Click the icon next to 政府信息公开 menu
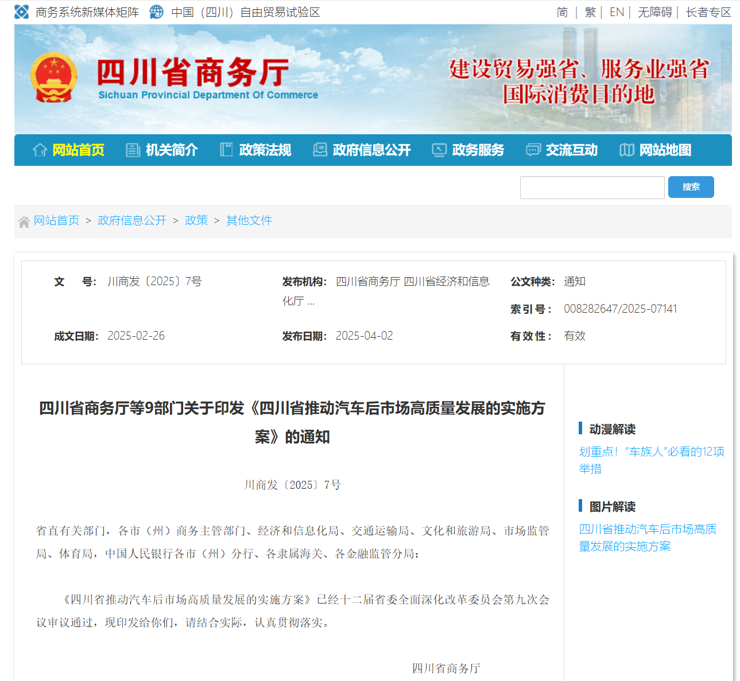 pos(320,150)
